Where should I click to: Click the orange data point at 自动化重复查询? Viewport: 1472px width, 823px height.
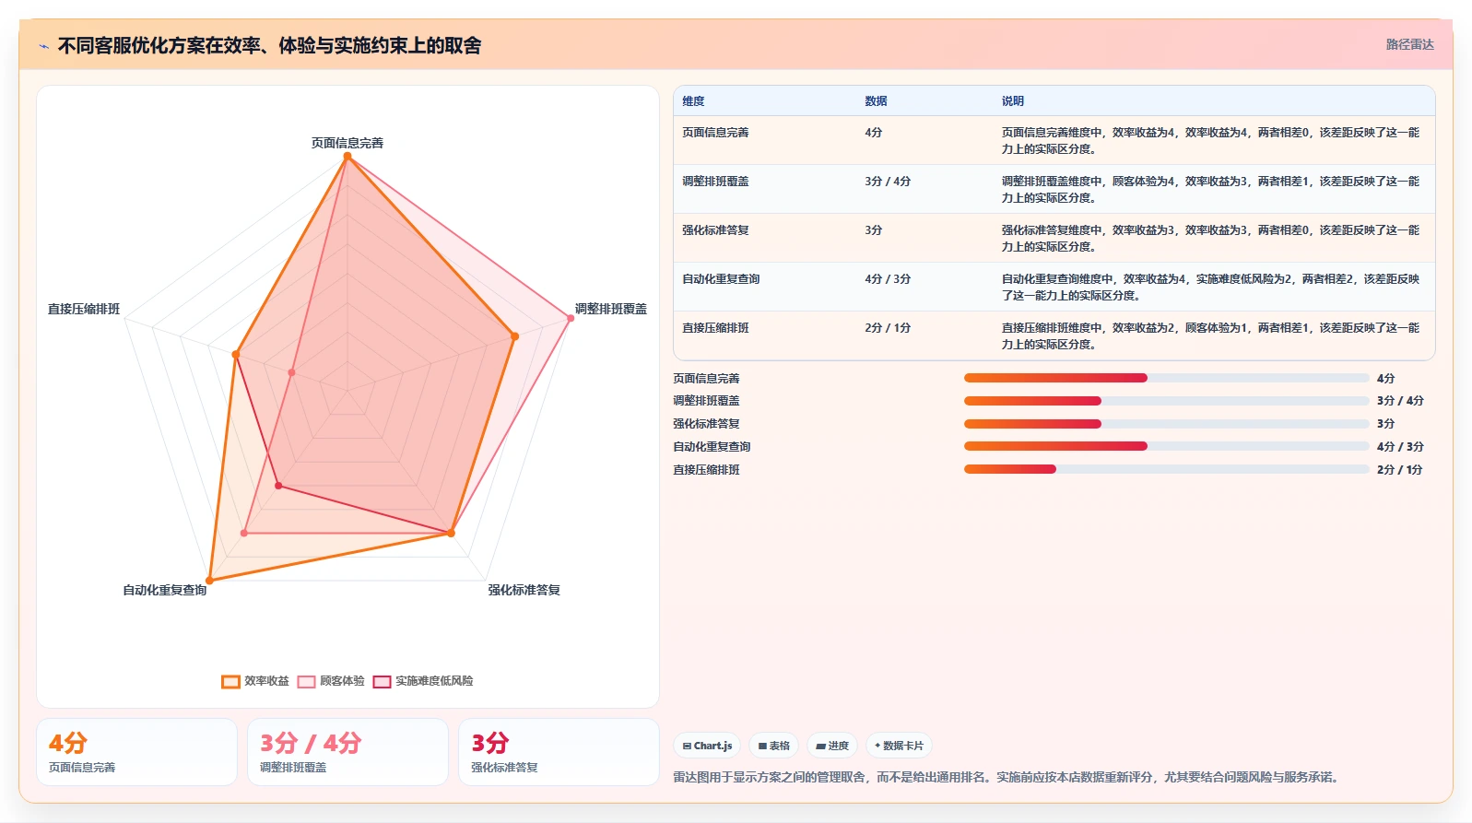[210, 581]
